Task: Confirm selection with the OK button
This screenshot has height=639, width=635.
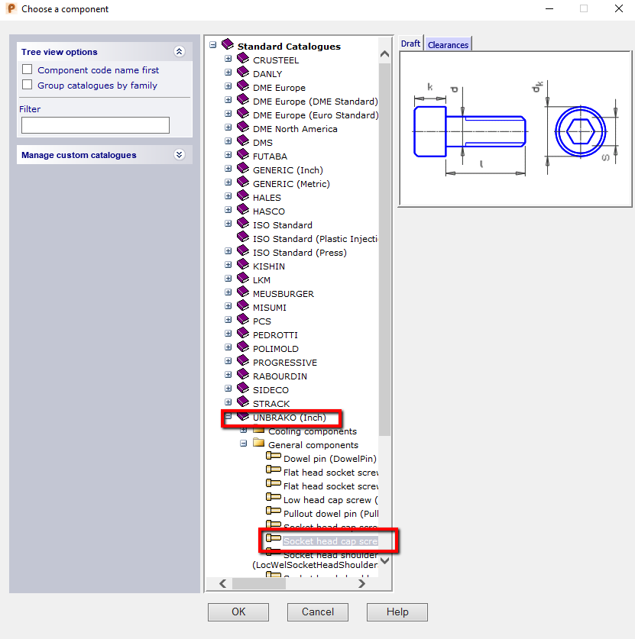Action: (x=238, y=612)
